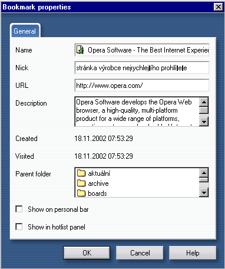Click the bookmark star icon in Name field
Image resolution: width=225 pixels, height=269 pixels.
tap(80, 50)
